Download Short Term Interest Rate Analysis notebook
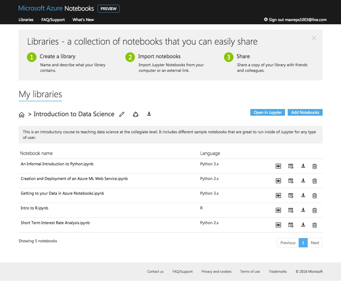341x281 pixels. point(303,224)
